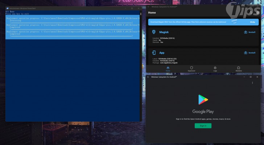Go back in the Magisk window
Image resolution: width=264 pixels, height=145 pixels.
click(x=149, y=7)
